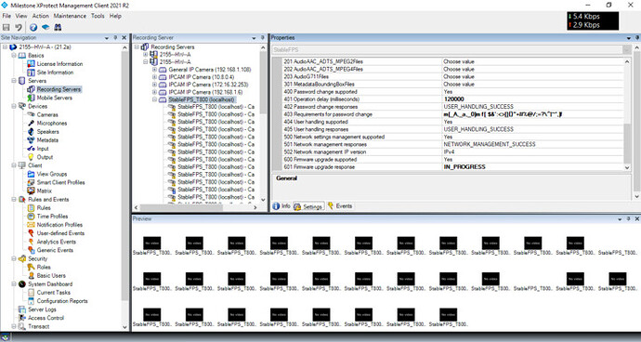
Task: Click the Output lightbulb icon
Action: click(31, 157)
